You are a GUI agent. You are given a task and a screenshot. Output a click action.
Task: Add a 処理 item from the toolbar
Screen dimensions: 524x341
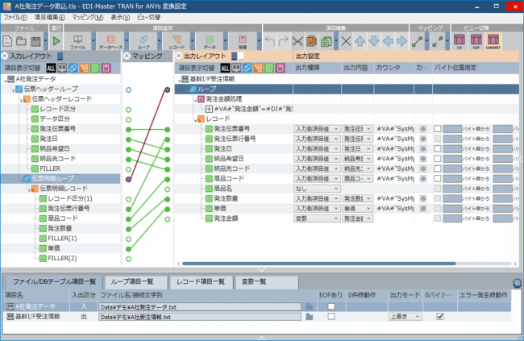pos(243,42)
